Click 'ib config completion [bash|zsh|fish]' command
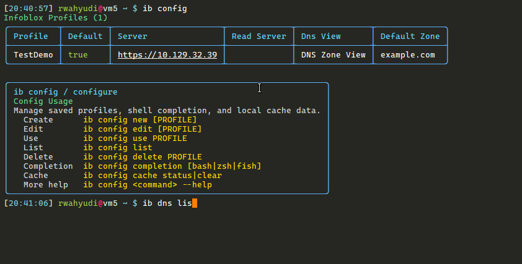 [172, 166]
